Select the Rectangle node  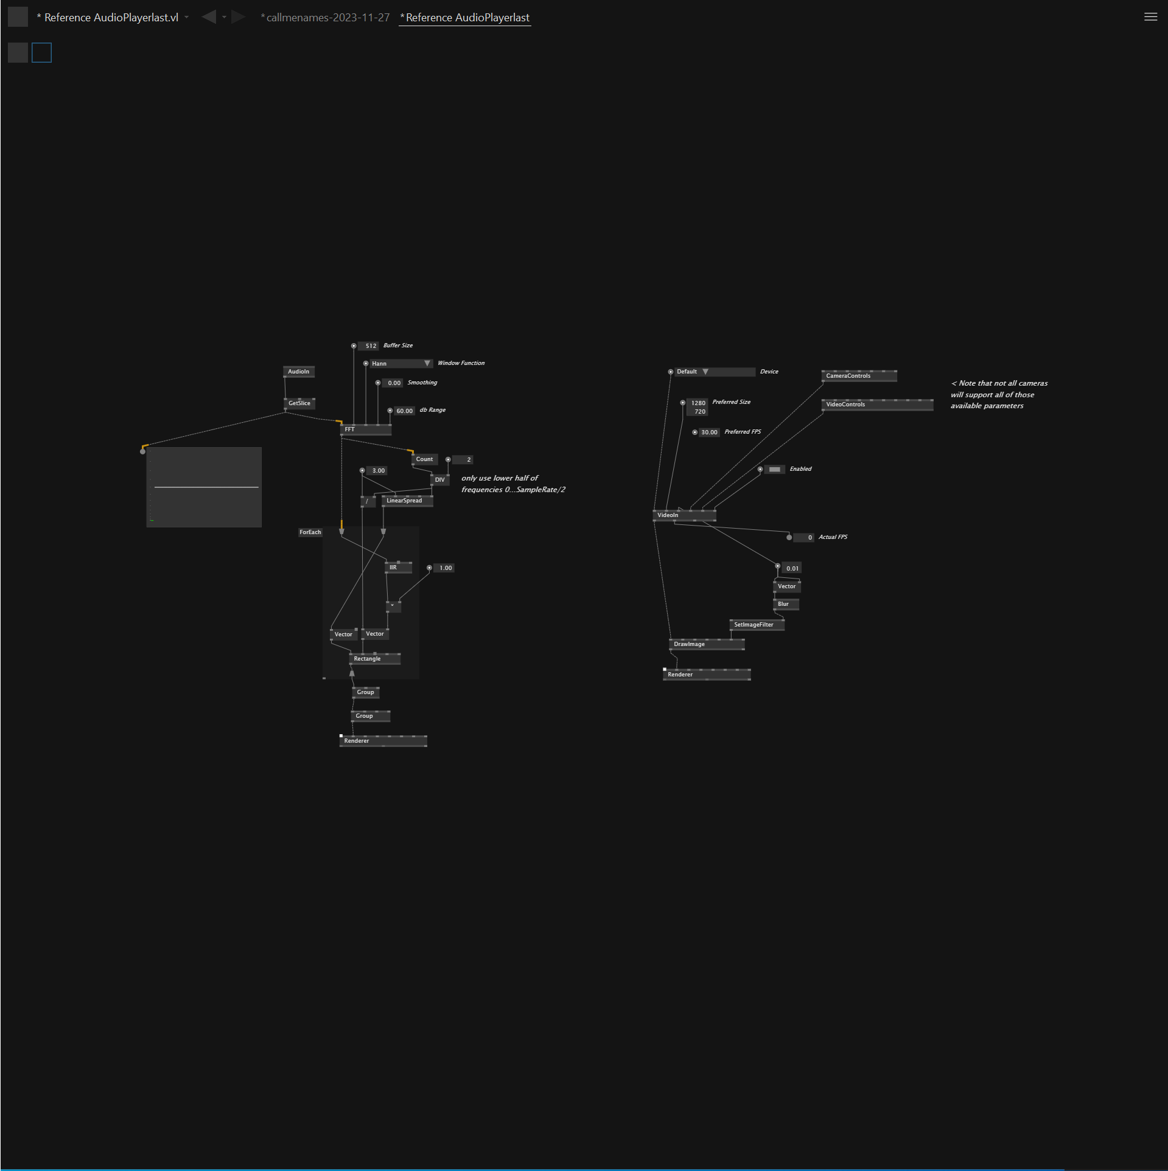374,659
